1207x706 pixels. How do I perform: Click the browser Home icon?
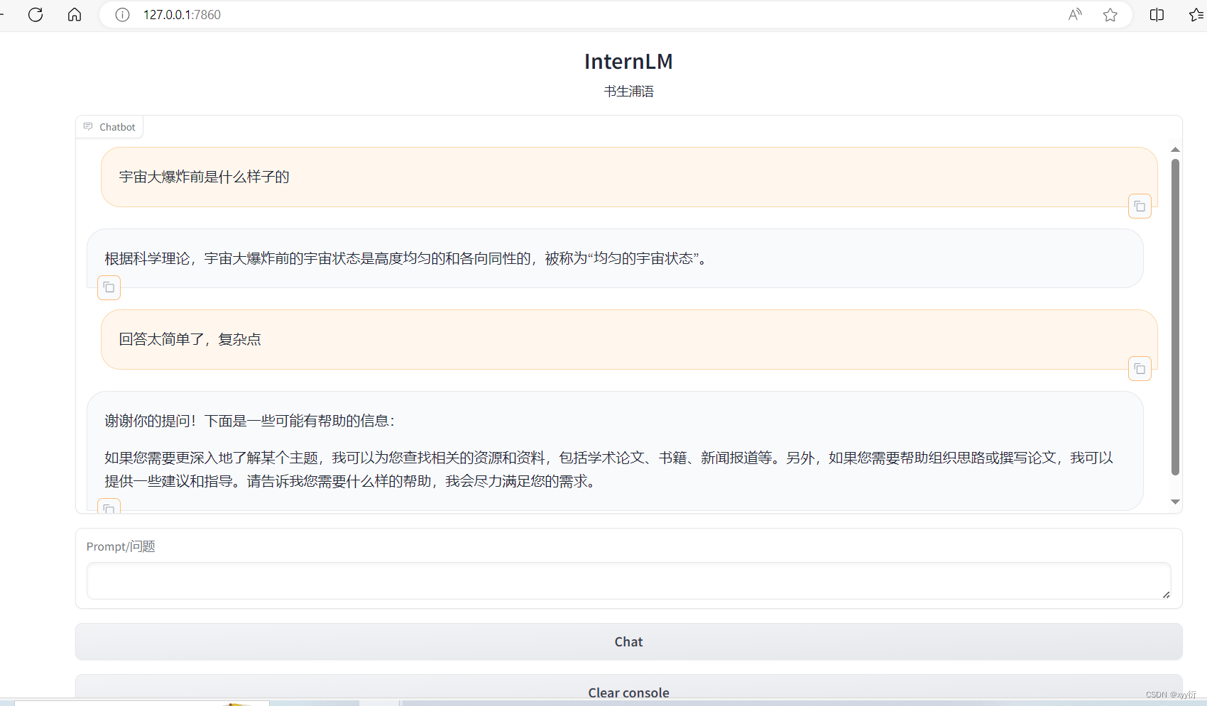click(74, 14)
